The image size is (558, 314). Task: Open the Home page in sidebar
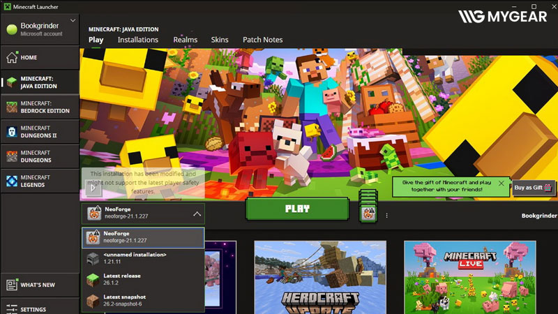pos(40,57)
